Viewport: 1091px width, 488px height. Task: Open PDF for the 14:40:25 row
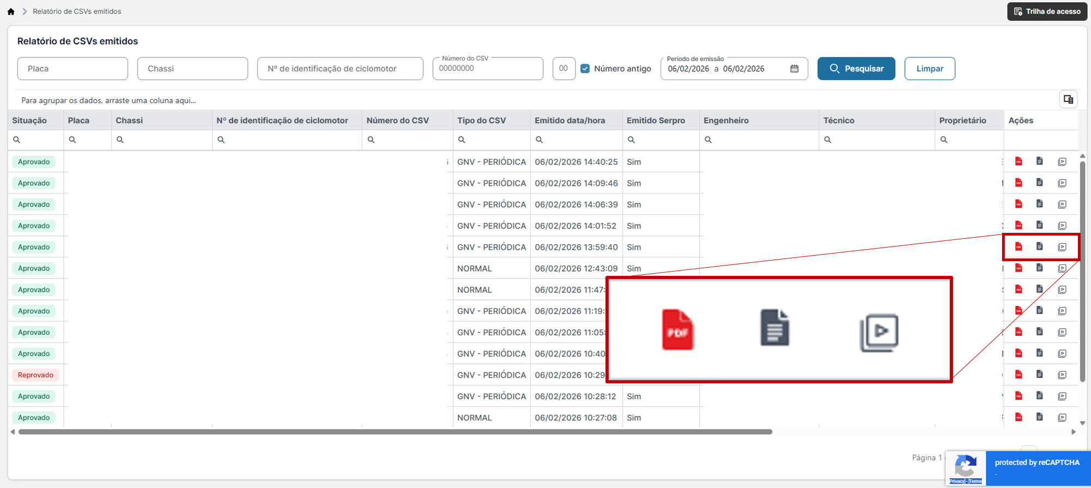coord(1018,161)
